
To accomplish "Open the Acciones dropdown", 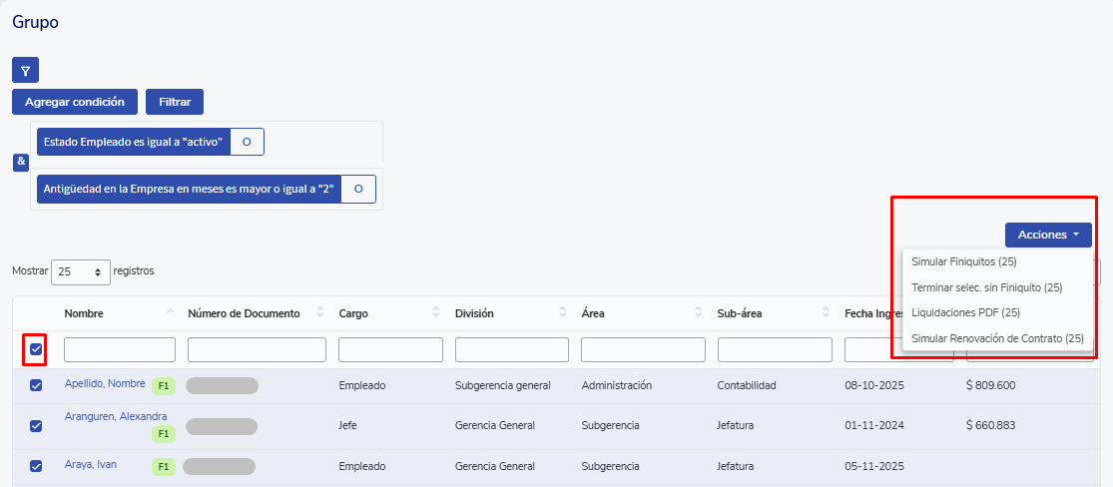I will [x=1047, y=235].
